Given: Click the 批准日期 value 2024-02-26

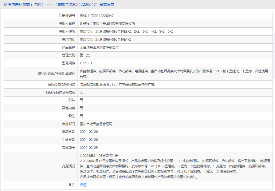Looking at the screenshot, I should click(89, 132).
